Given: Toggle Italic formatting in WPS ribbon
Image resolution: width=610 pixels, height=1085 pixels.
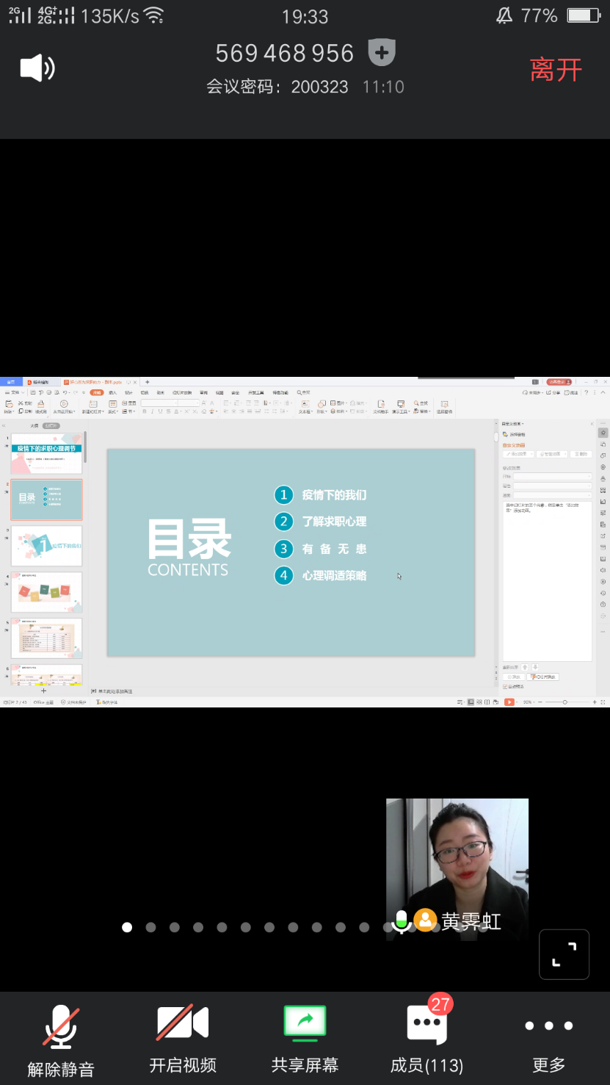Looking at the screenshot, I should coord(153,411).
